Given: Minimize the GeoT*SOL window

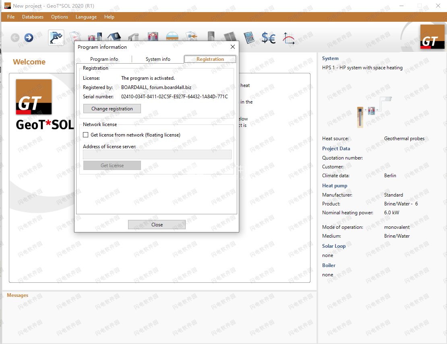Looking at the screenshot, I should 401,6.
